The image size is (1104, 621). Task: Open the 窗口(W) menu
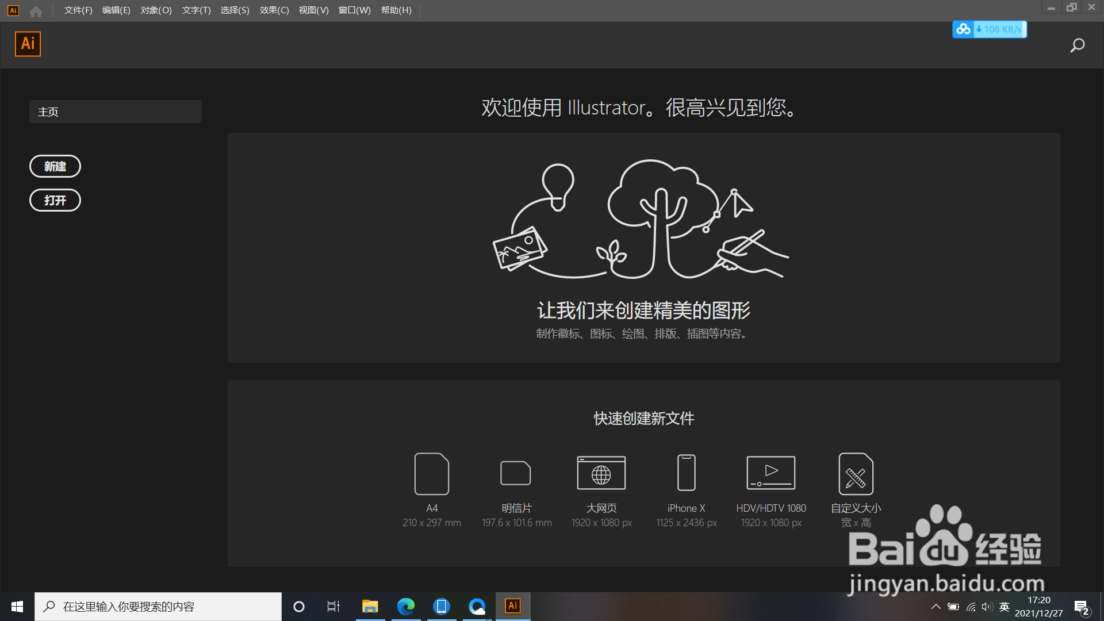pyautogui.click(x=354, y=10)
